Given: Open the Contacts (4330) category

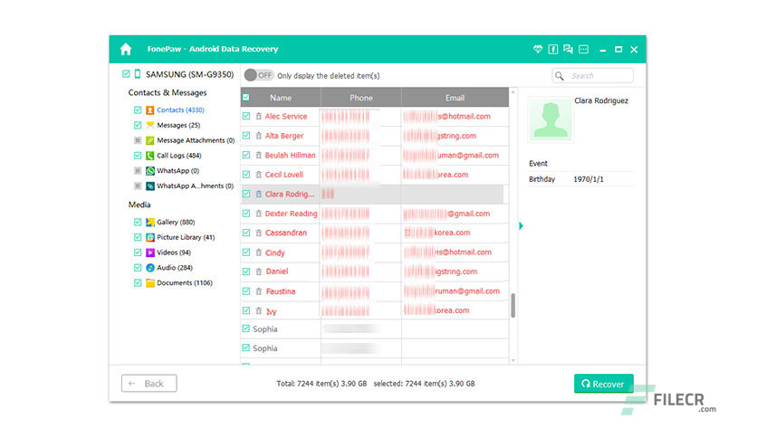Looking at the screenshot, I should (x=180, y=110).
